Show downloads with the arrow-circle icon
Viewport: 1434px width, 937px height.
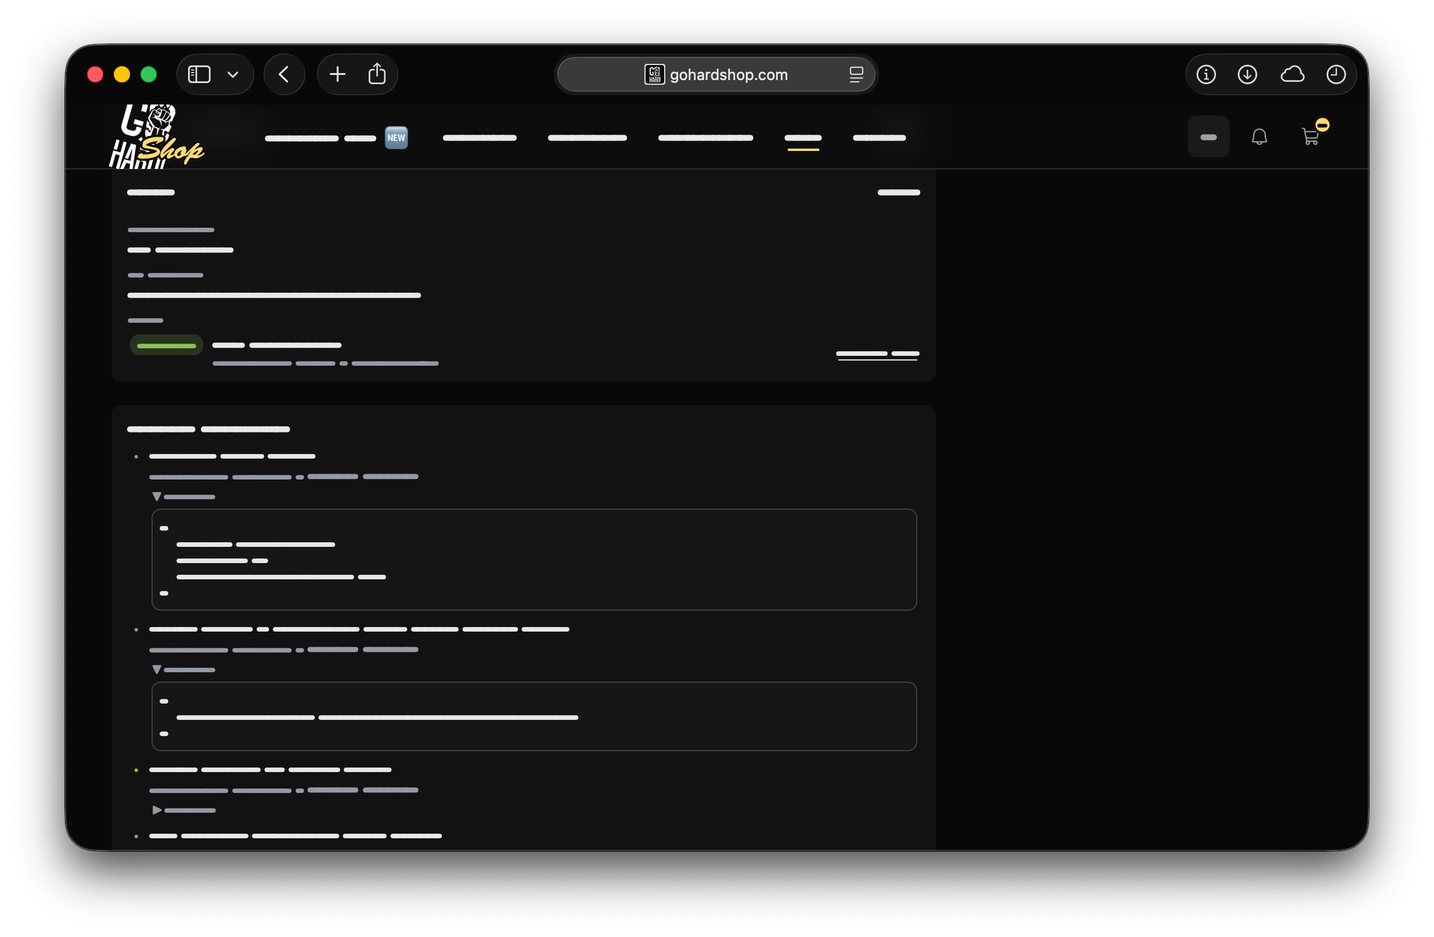point(1247,75)
